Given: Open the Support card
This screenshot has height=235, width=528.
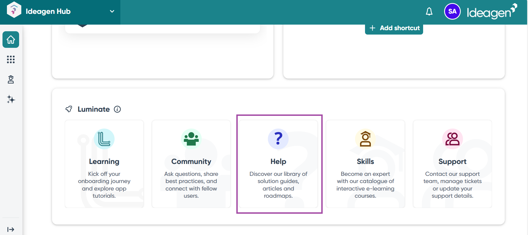Looking at the screenshot, I should [x=452, y=164].
